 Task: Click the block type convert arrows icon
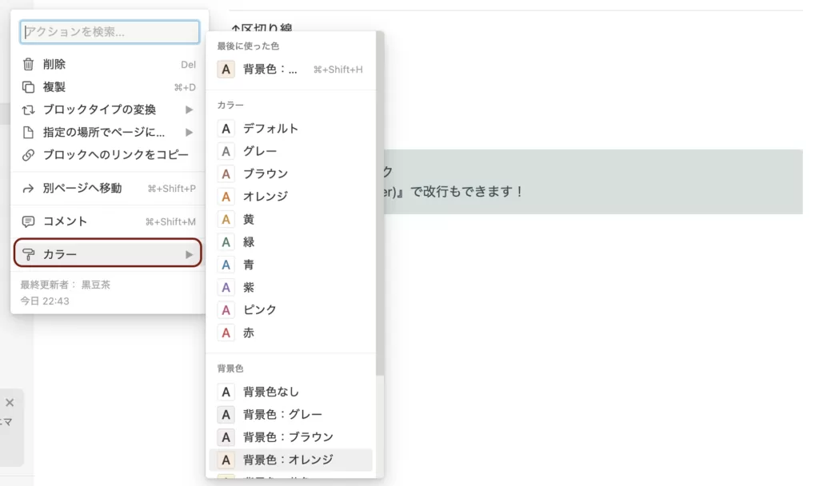click(x=28, y=110)
